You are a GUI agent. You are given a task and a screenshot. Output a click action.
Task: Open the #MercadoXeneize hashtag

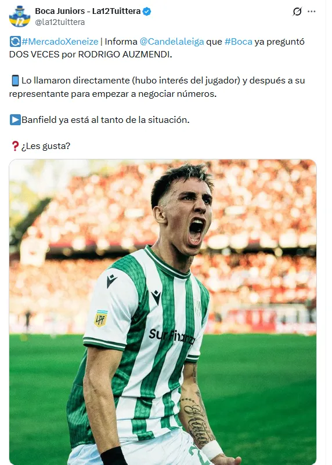click(x=60, y=42)
